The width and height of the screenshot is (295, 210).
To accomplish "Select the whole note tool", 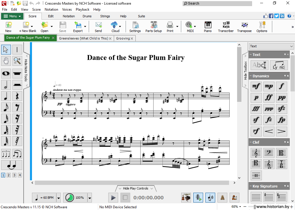I will pyautogui.click(x=6, y=73).
